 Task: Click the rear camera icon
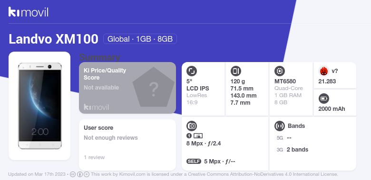coord(192,126)
